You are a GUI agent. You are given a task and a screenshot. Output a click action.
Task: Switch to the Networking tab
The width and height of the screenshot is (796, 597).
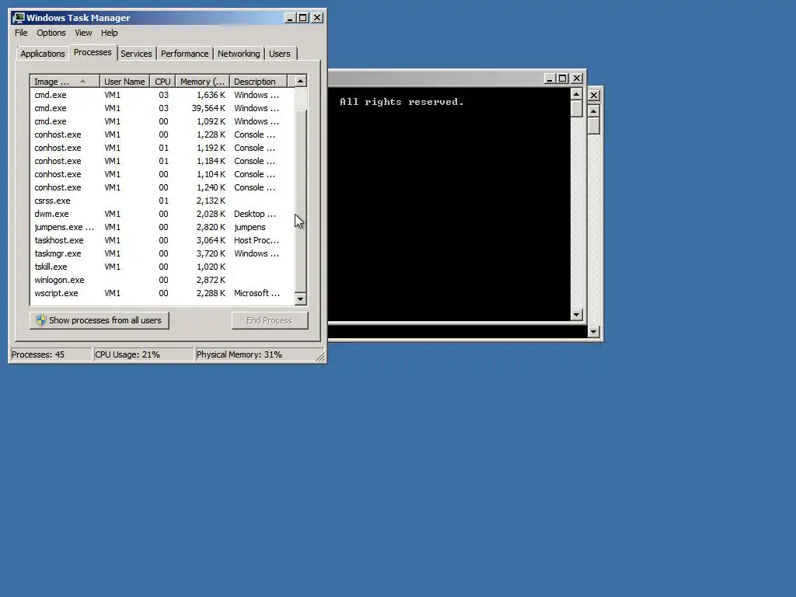[x=239, y=54]
